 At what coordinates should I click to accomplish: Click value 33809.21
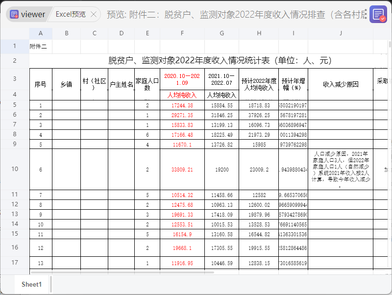coord(182,170)
